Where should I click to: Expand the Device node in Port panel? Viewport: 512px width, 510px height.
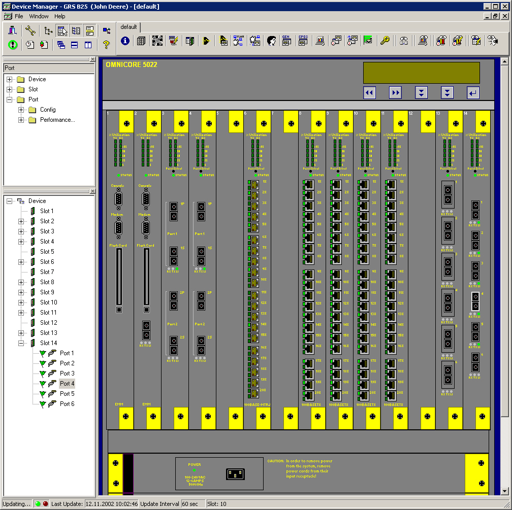10,79
